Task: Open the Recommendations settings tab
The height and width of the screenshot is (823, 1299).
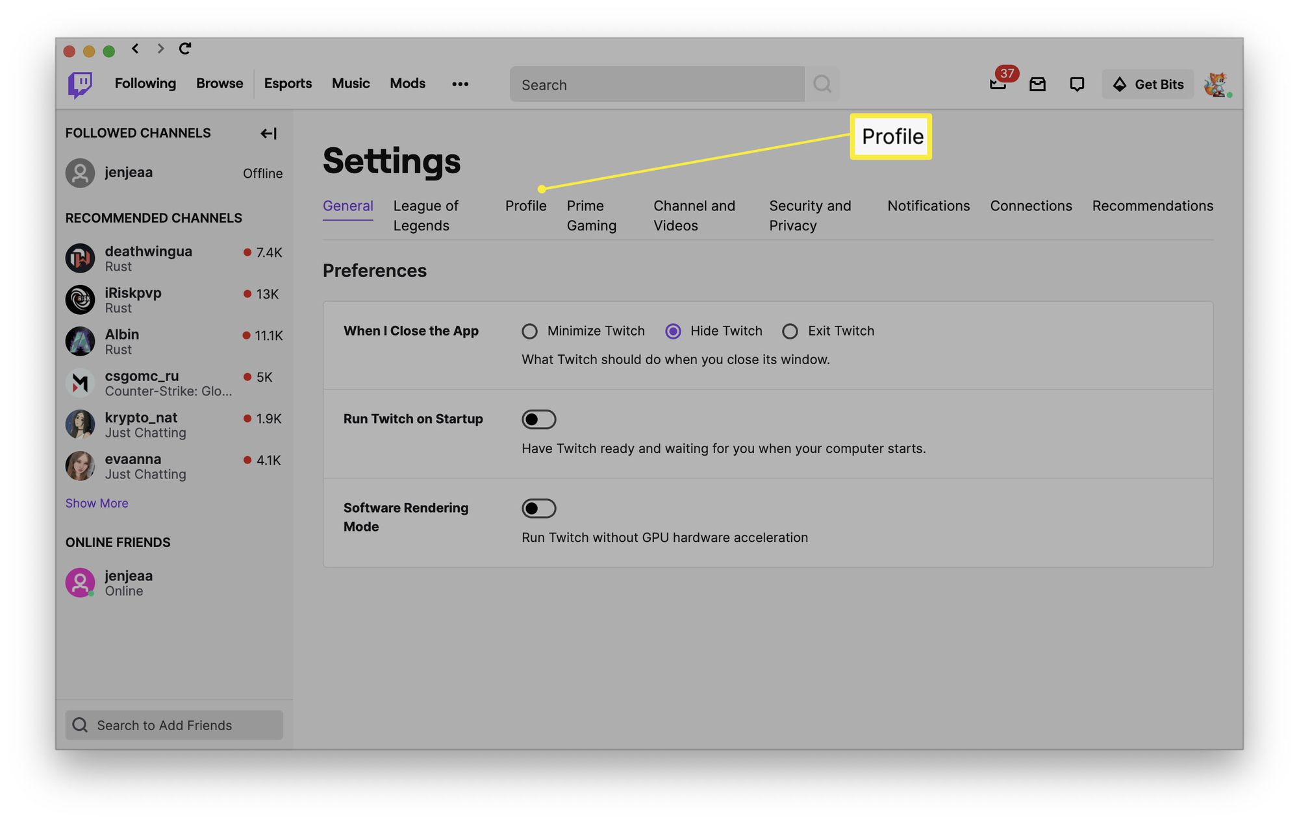Action: (x=1153, y=206)
